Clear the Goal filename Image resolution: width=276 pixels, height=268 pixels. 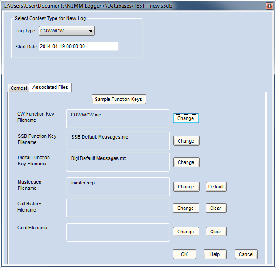click(x=216, y=232)
